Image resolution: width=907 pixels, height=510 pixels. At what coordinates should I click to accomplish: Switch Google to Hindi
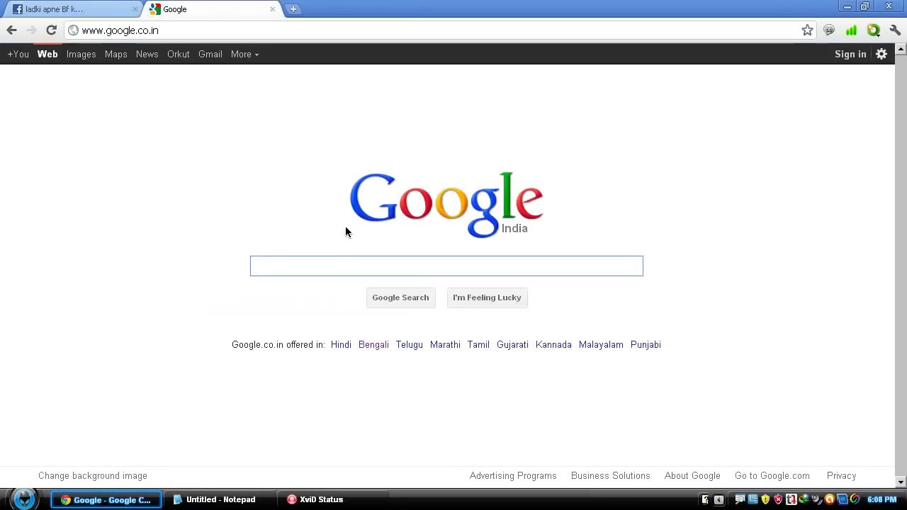tap(341, 344)
